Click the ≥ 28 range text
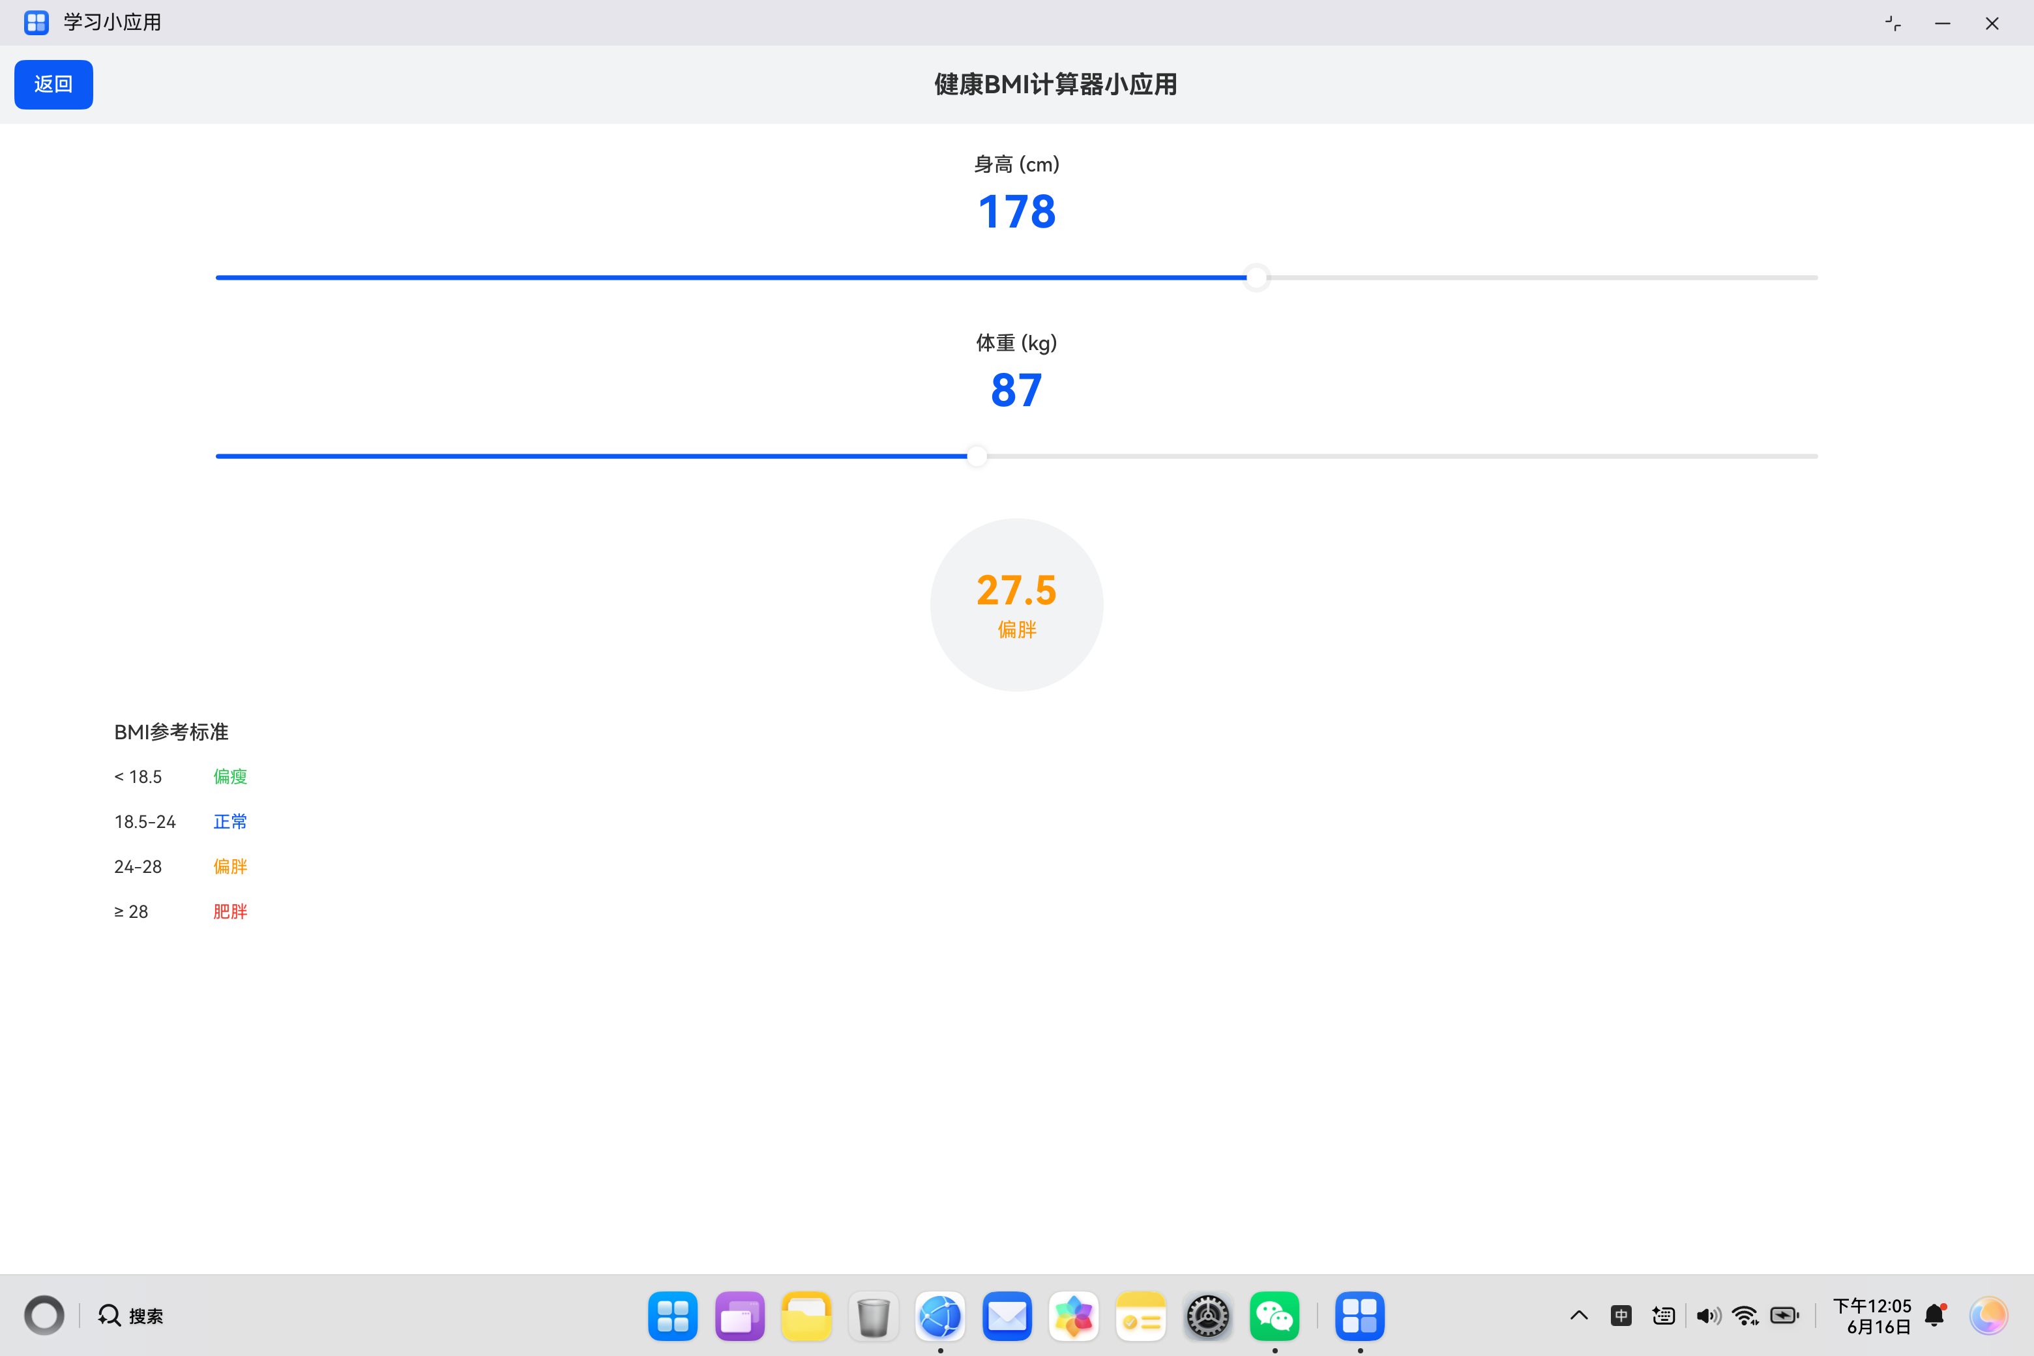The image size is (2034, 1356). click(x=130, y=911)
